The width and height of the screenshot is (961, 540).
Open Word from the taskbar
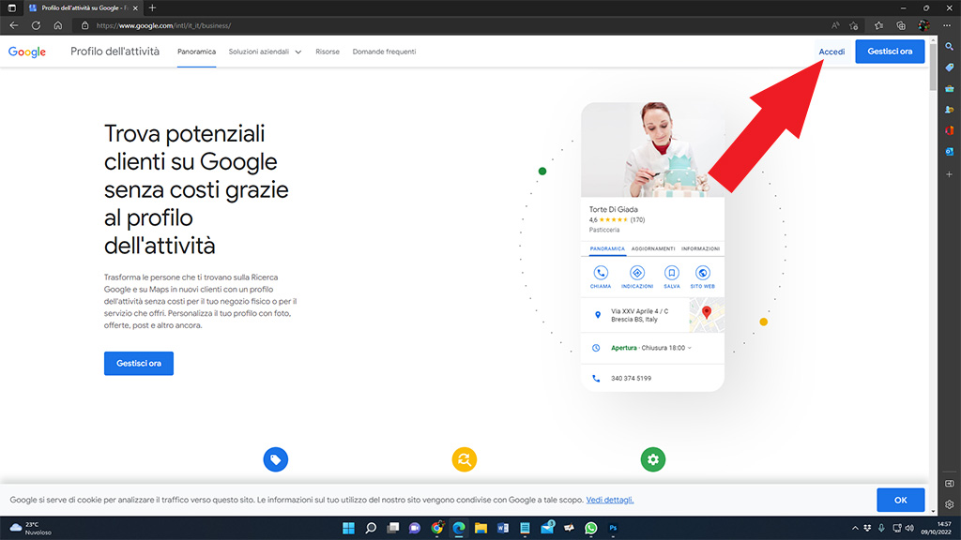[x=503, y=528]
